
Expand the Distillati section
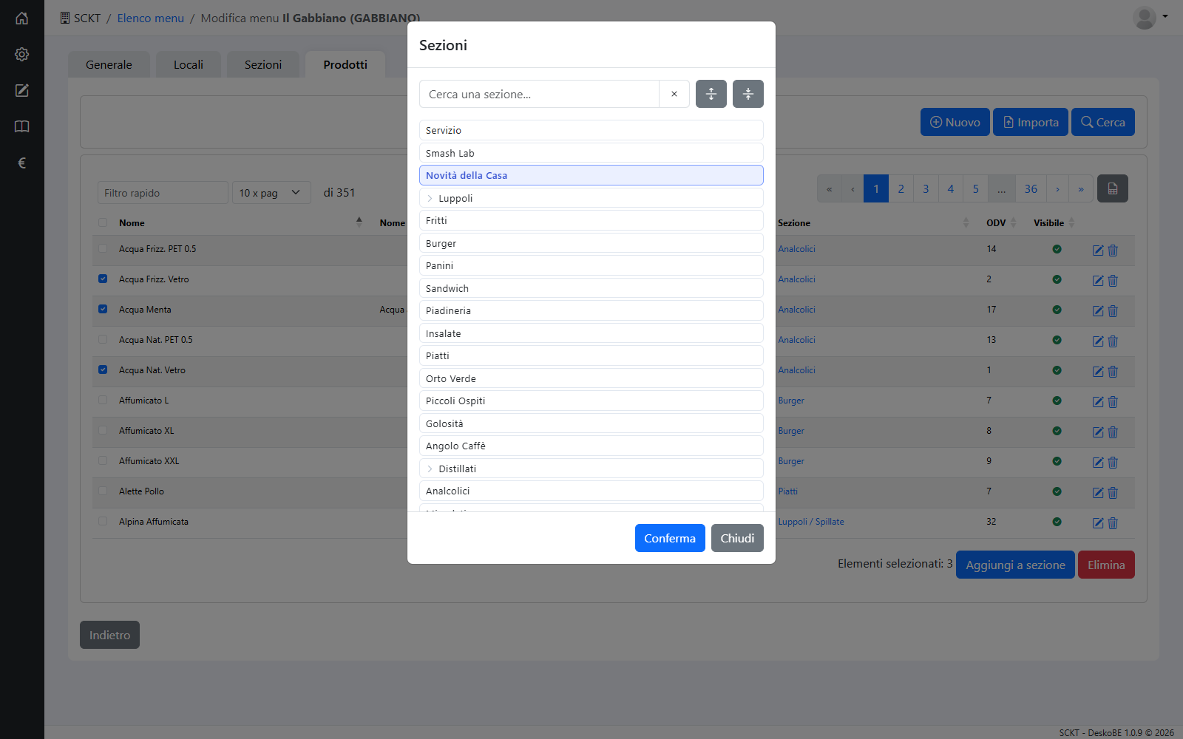click(x=430, y=469)
